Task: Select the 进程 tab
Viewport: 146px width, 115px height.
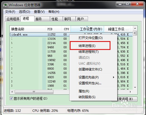Action: tap(28, 19)
